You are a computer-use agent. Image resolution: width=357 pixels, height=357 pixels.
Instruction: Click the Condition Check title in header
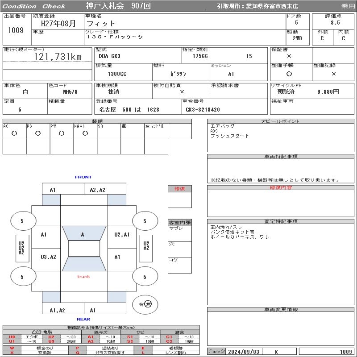(x=34, y=6)
